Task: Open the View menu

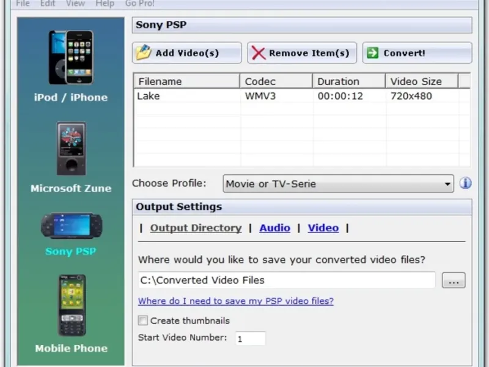Action: pos(75,4)
